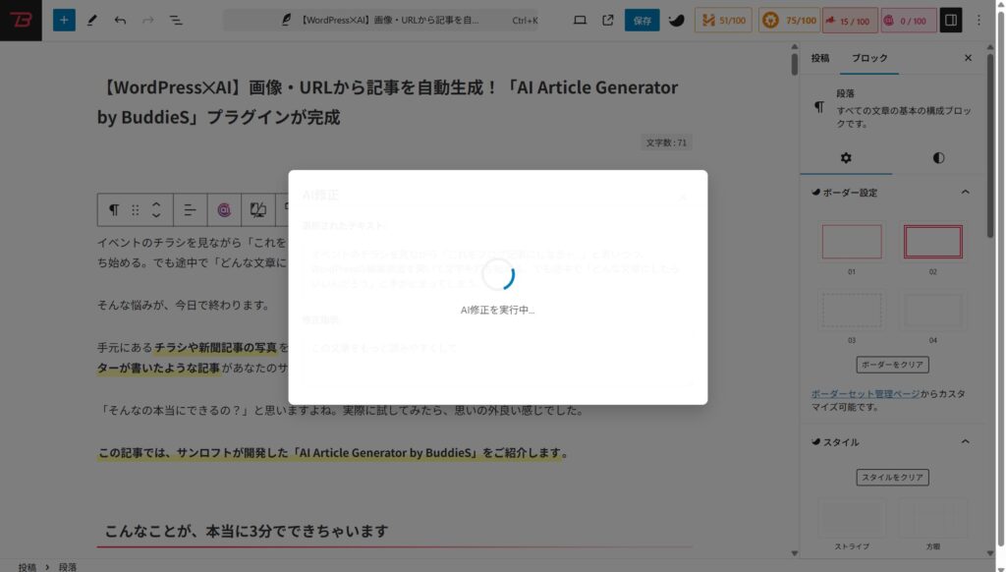Click the 文字数: 71 counter
The image size is (1006, 572).
click(666, 143)
